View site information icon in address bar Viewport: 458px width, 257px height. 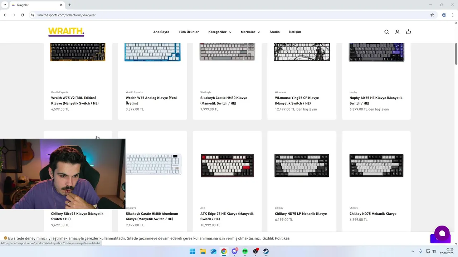[33, 15]
